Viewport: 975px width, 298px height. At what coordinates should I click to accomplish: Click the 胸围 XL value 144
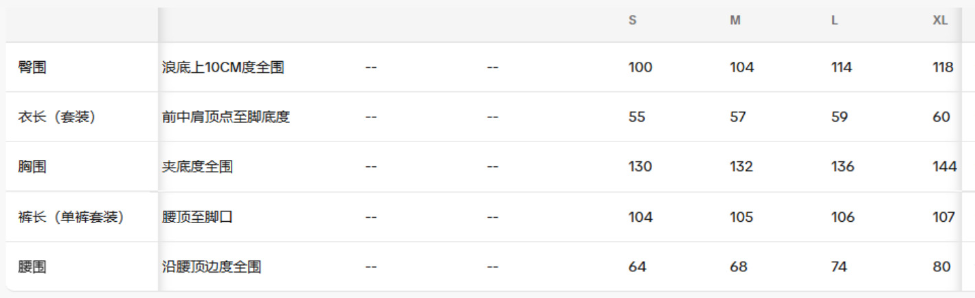(945, 166)
